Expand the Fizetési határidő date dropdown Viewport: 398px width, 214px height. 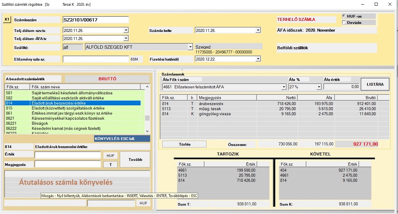(258, 59)
